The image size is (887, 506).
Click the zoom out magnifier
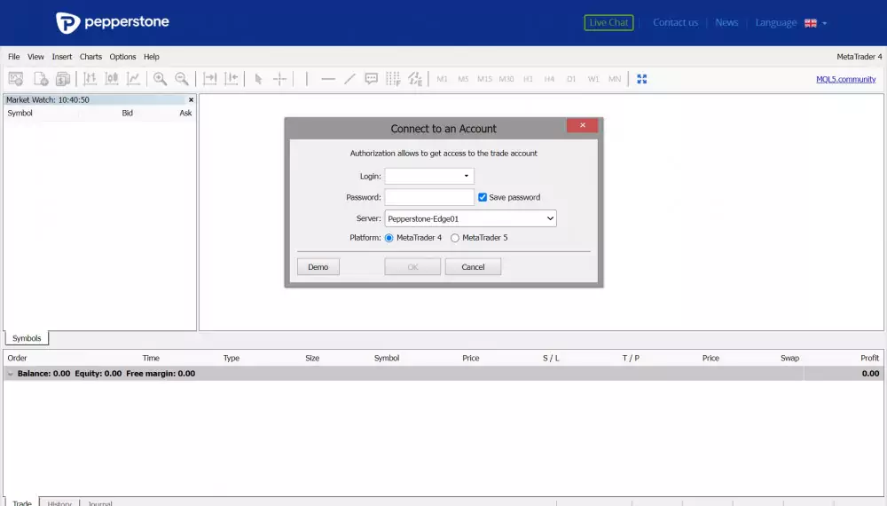(182, 79)
